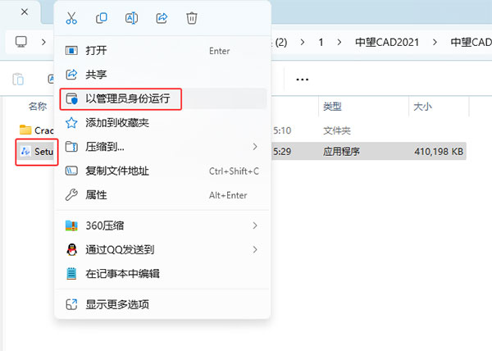Click the path icon beside 复制文件地址

pyautogui.click(x=71, y=171)
